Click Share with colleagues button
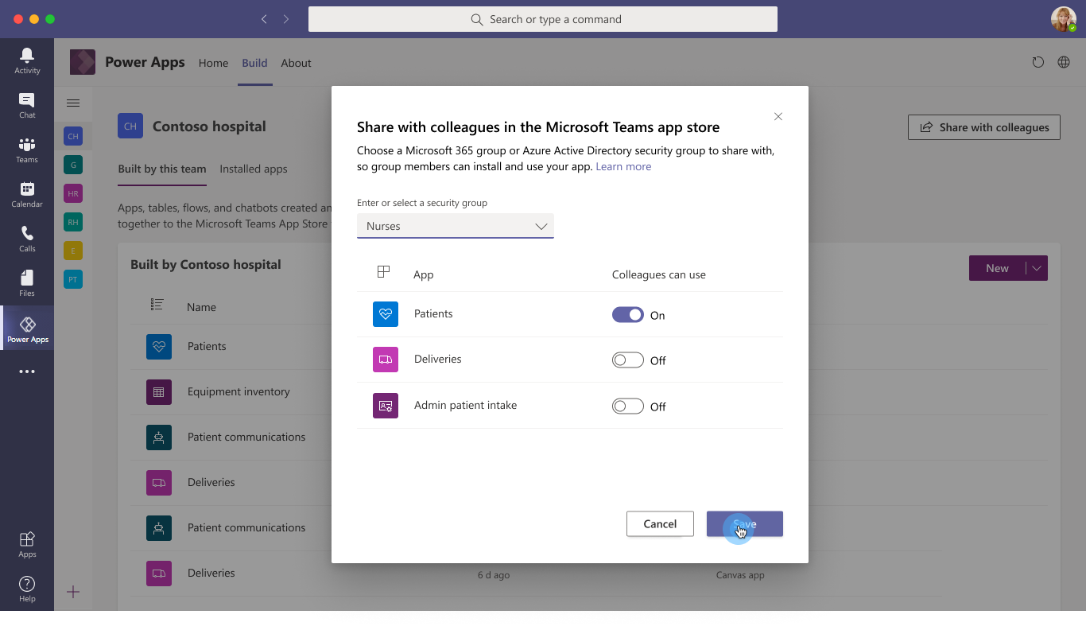The height and width of the screenshot is (630, 1086). 984,127
